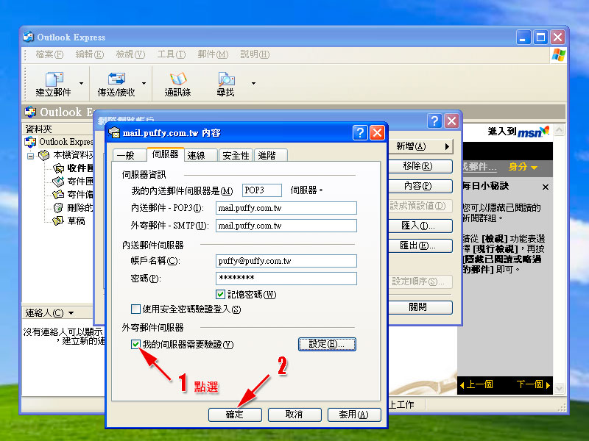The image size is (589, 441).
Task: Click the Windows flag logo in menu bar corner
Action: [x=559, y=54]
